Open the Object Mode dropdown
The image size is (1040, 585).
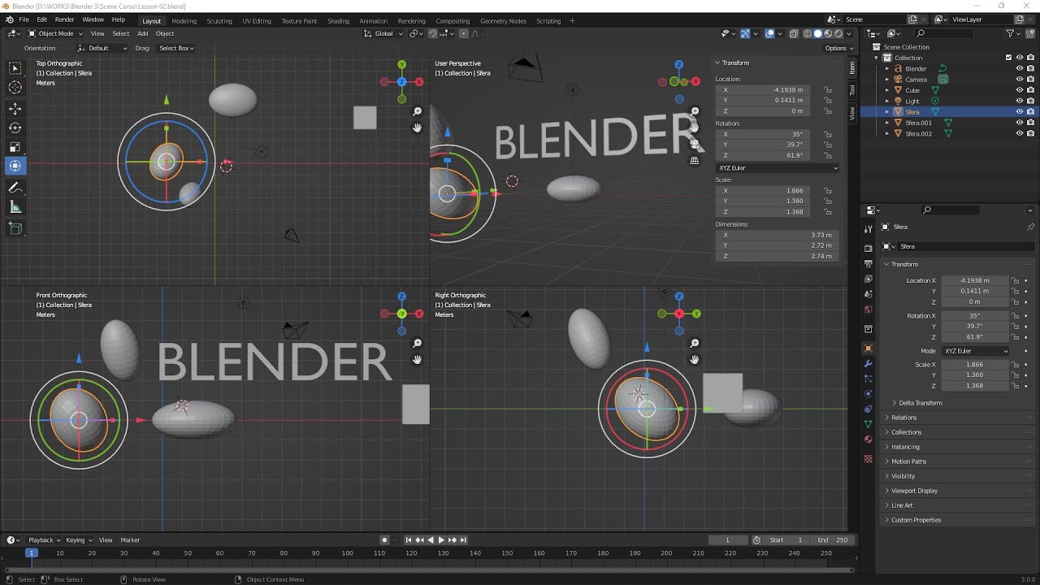click(x=55, y=33)
